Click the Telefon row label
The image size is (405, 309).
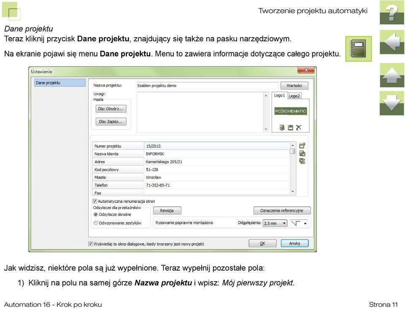tap(118, 185)
